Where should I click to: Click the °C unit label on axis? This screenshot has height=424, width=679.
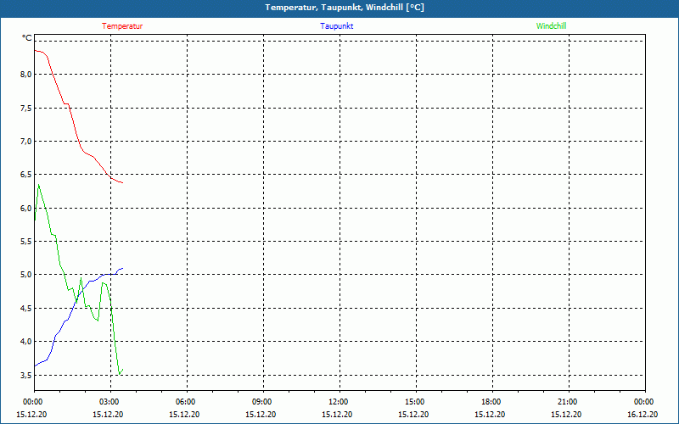27,38
